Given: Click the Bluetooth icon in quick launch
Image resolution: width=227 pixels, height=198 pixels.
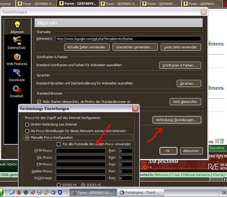Looking at the screenshot, I should (59, 192).
